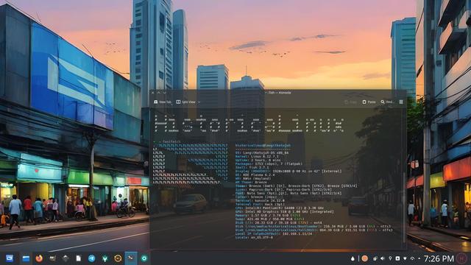Image resolution: width=471 pixels, height=265 pixels.
Task: Click the "Locale: en_US.UTF-8" line
Action: pos(254,237)
